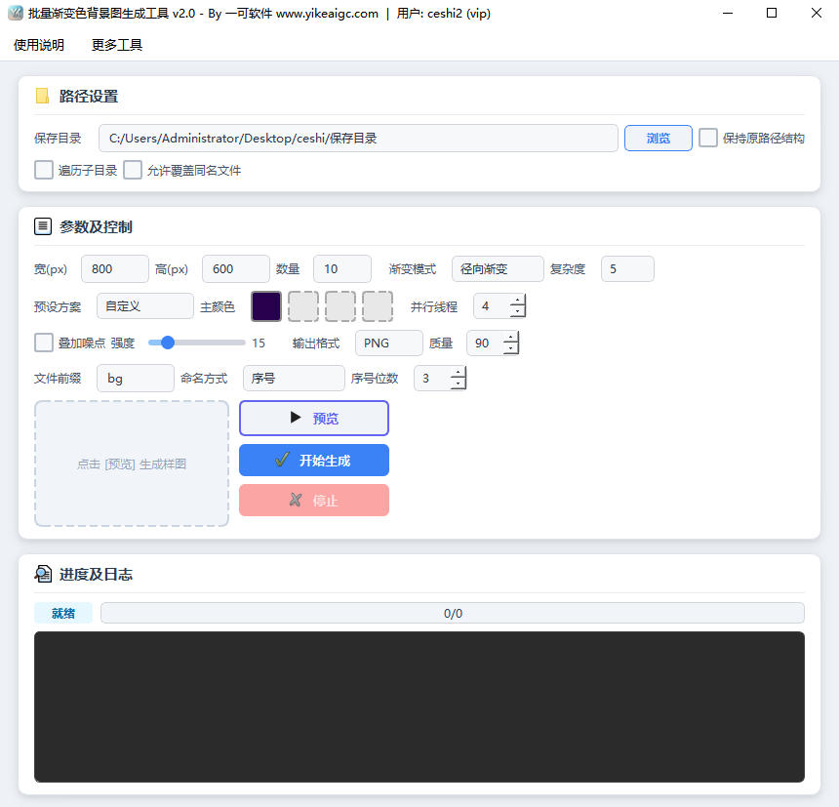Click the log icon beside 进度及日志
This screenshot has height=807, width=839.
click(43, 574)
